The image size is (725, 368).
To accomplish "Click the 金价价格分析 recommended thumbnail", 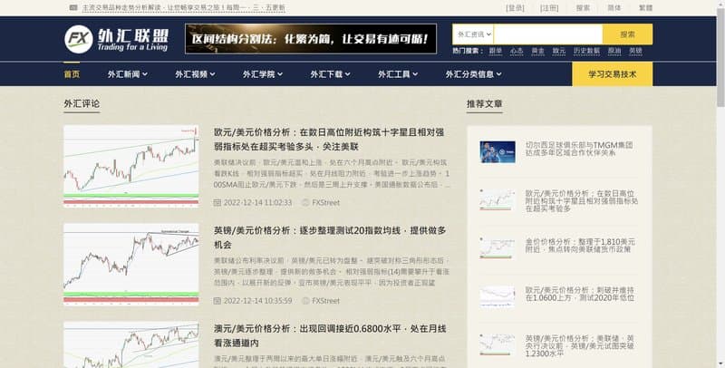I will coord(498,248).
